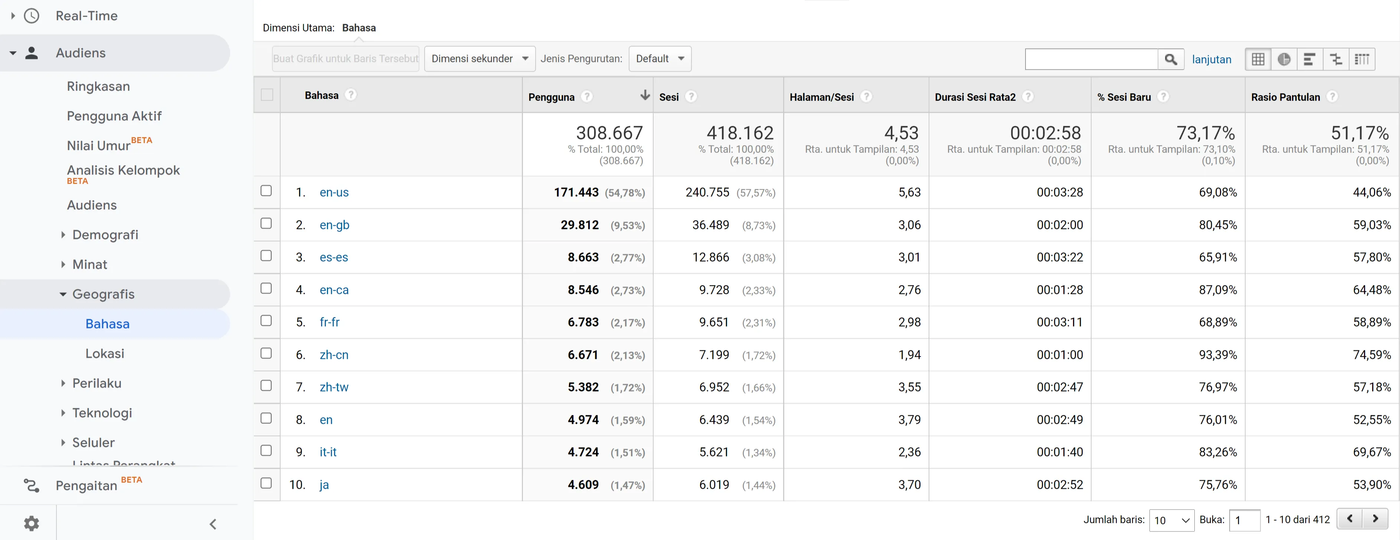This screenshot has height=540, width=1400.
Task: Select Bahasa in the sidebar
Action: (x=108, y=324)
